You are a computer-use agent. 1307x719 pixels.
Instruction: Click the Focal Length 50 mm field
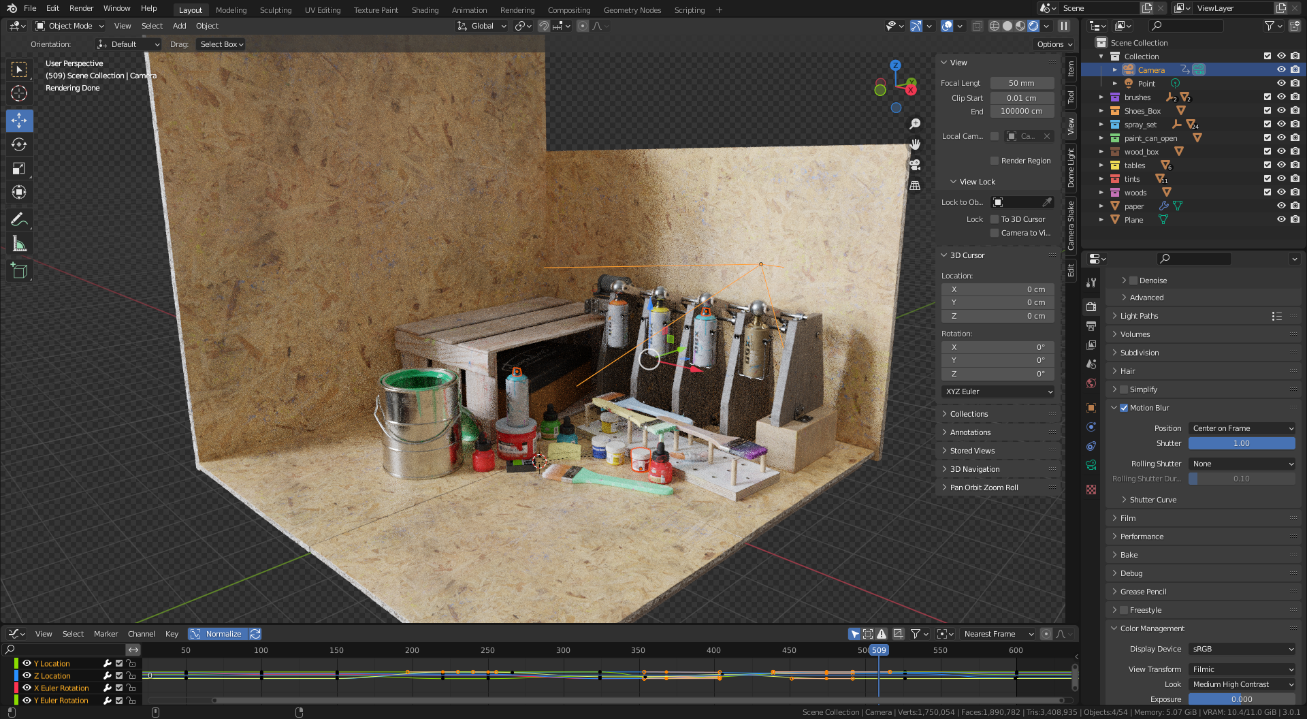1022,83
